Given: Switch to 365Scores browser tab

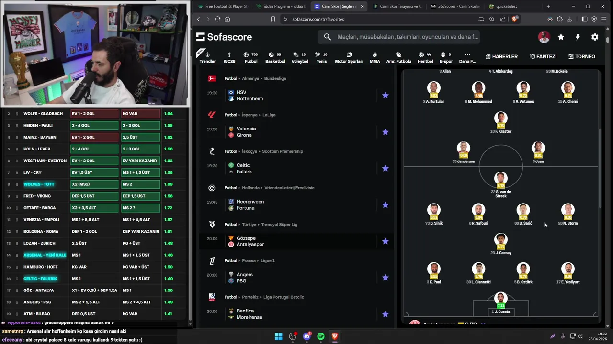Looking at the screenshot, I should point(455,6).
